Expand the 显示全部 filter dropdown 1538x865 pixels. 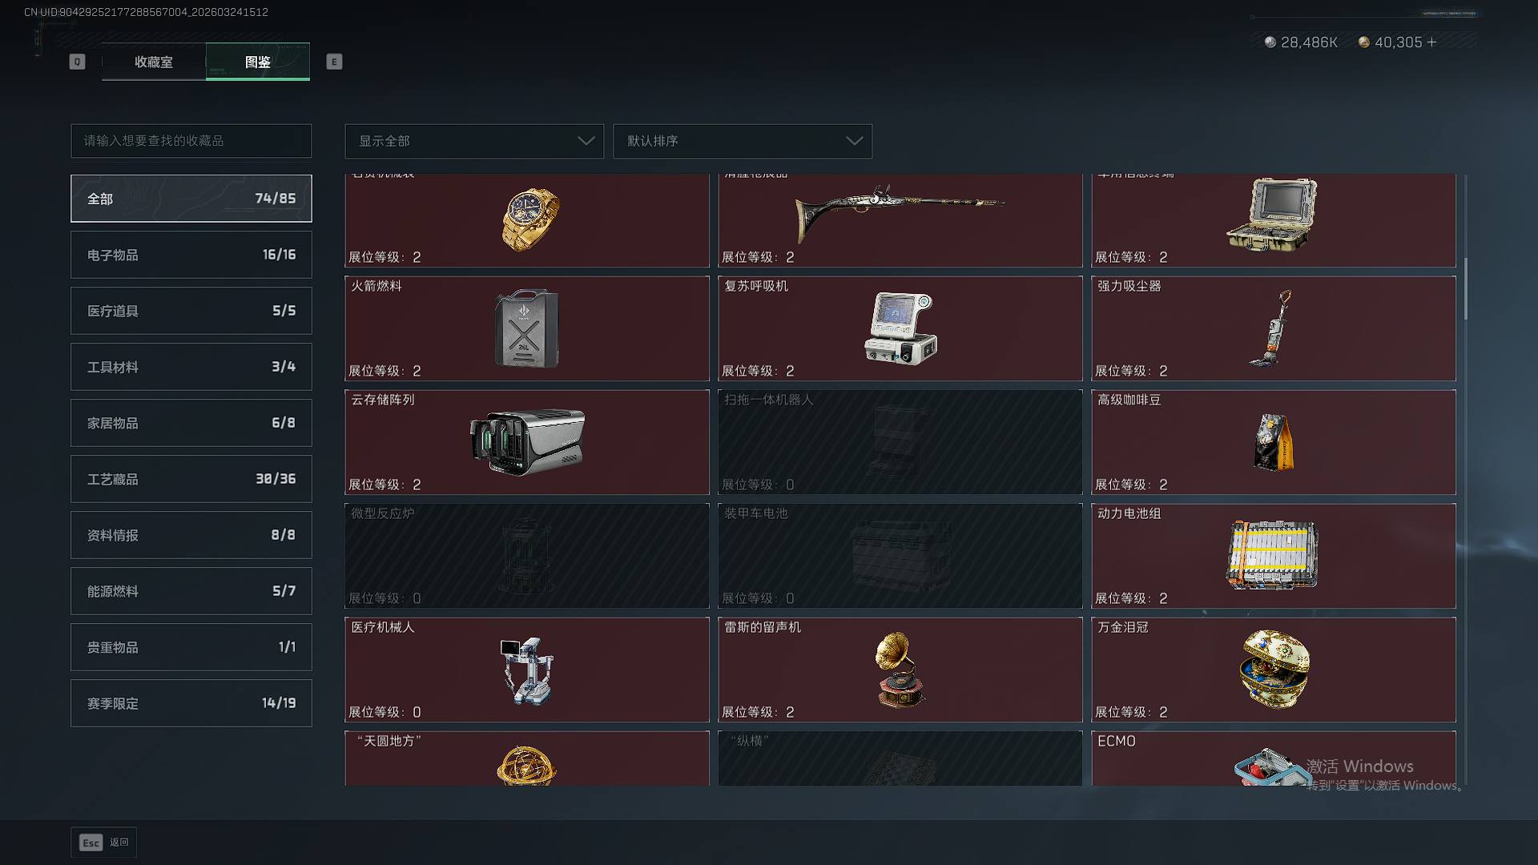pyautogui.click(x=474, y=141)
